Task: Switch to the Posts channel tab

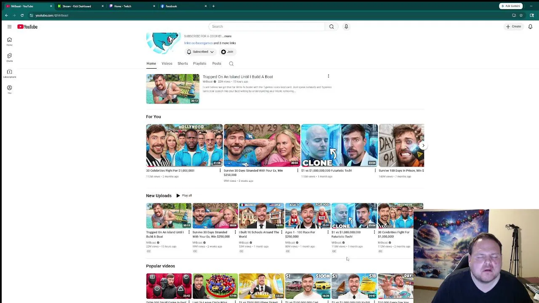Action: pyautogui.click(x=216, y=64)
